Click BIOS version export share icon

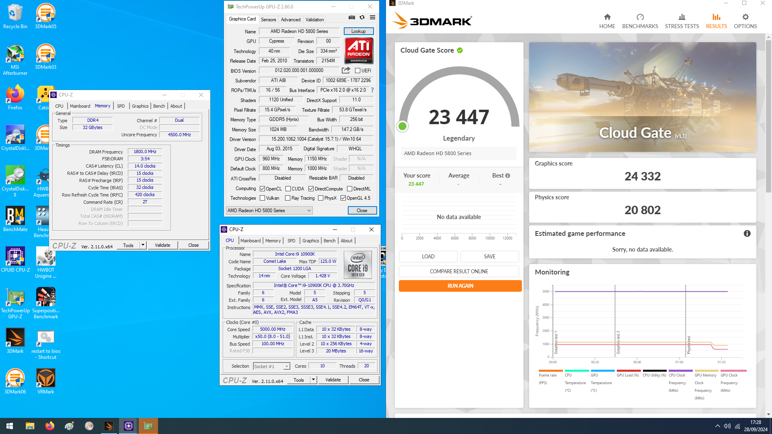pos(346,70)
